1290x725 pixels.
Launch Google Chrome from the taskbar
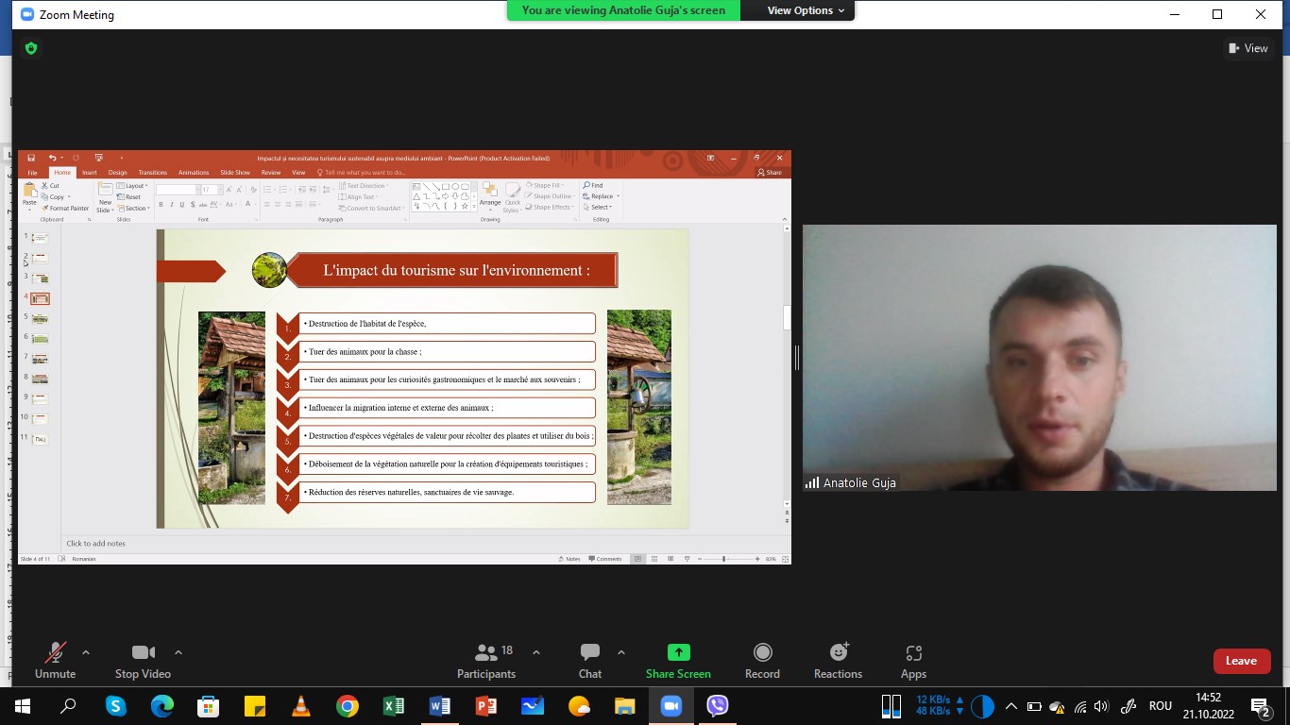tap(348, 706)
